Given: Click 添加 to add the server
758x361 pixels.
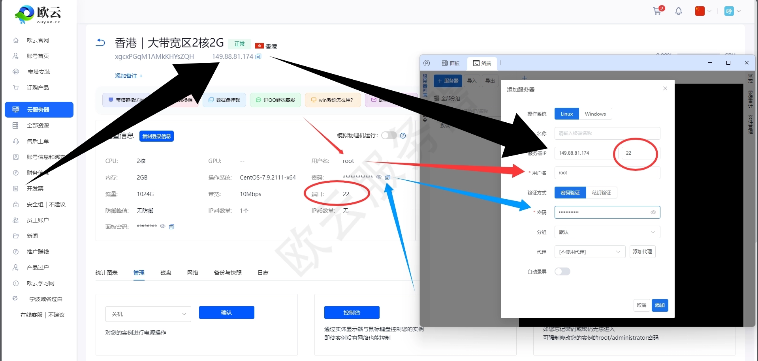Looking at the screenshot, I should click(660, 305).
